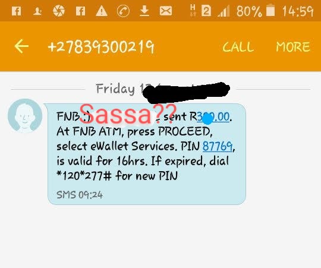Tap the second Facebook notification icon

80,11
